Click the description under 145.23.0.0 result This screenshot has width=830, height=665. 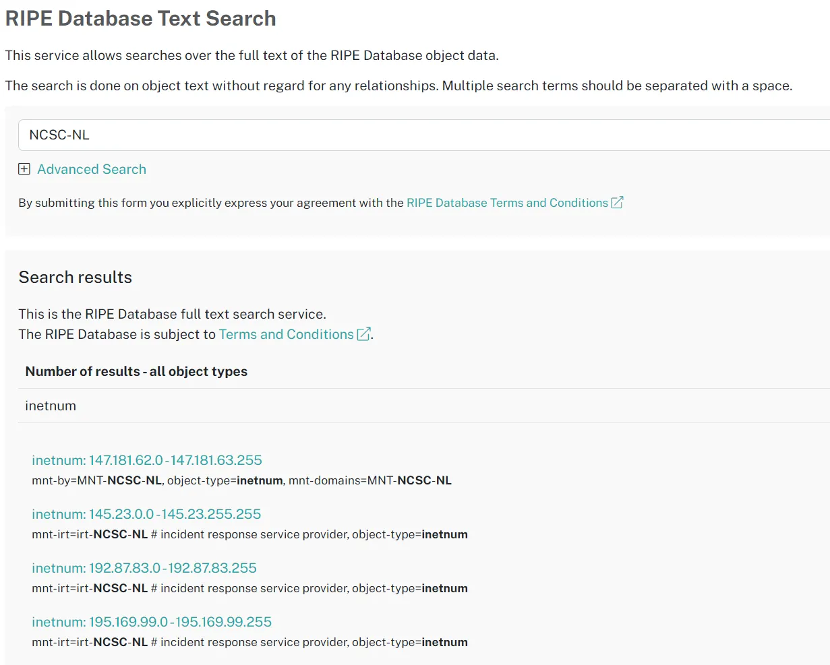pyautogui.click(x=249, y=534)
